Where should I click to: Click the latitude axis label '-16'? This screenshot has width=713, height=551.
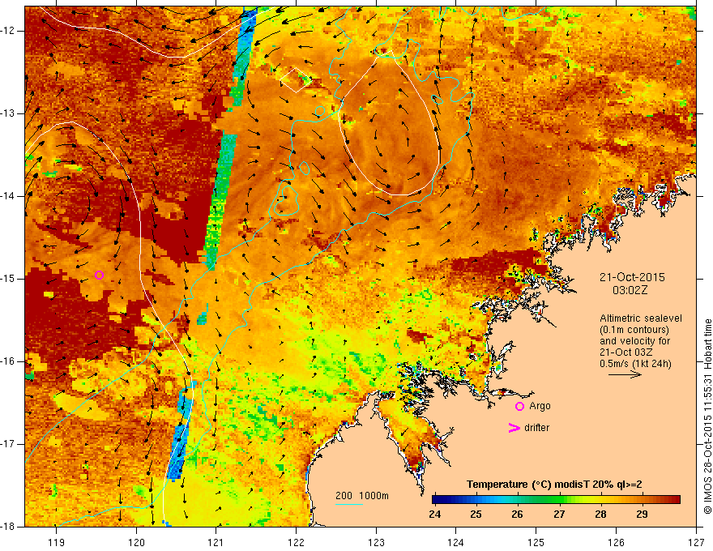(8, 361)
